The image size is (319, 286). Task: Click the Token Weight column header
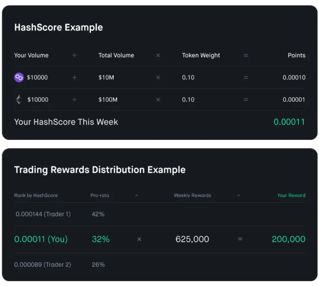[201, 55]
